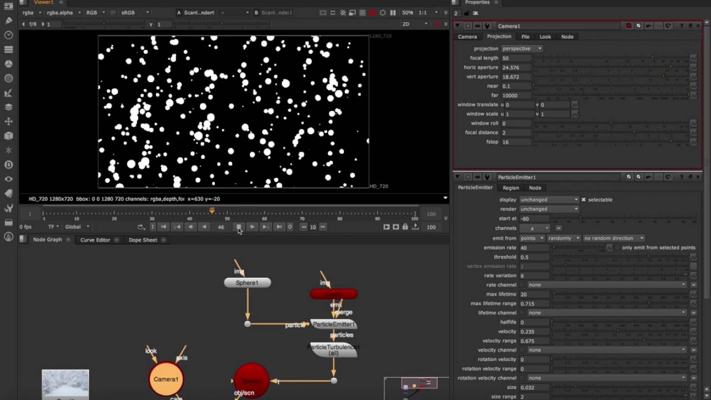The width and height of the screenshot is (711, 400).
Task: Play forward in the viewer timeline
Action: tap(252, 227)
